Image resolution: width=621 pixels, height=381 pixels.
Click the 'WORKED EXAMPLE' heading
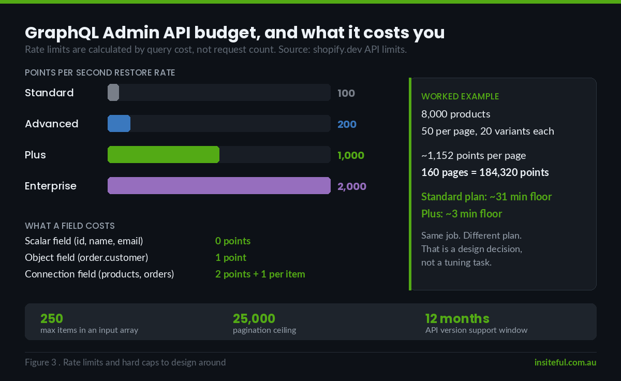[x=460, y=97]
